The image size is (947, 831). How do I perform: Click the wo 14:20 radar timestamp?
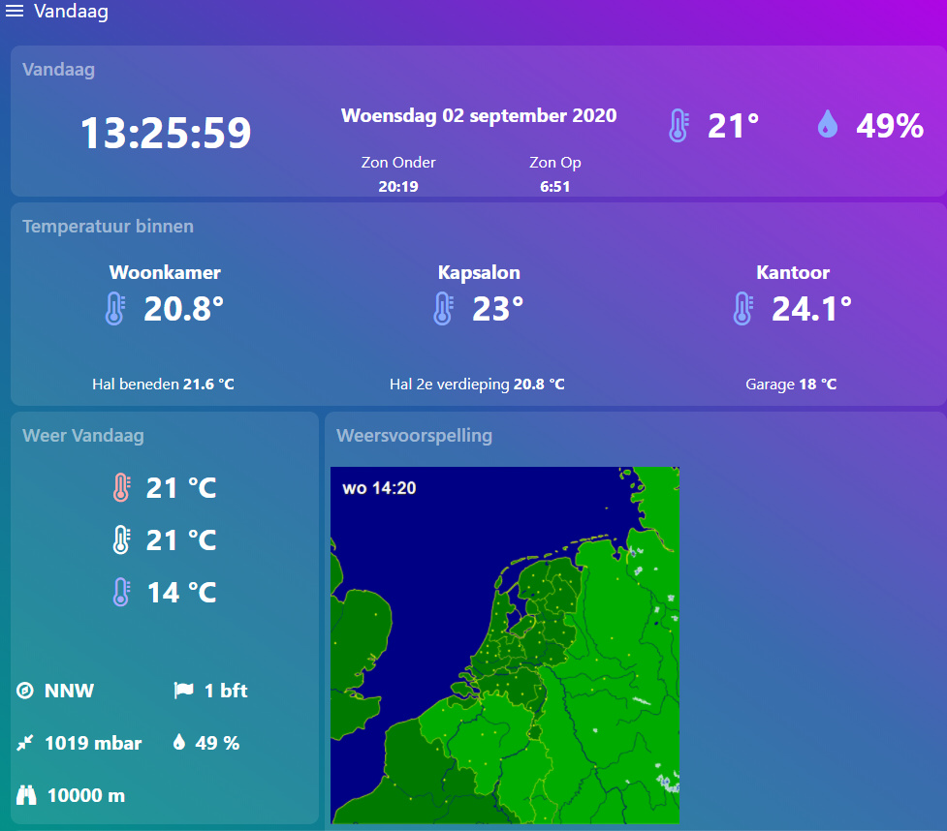coord(379,487)
